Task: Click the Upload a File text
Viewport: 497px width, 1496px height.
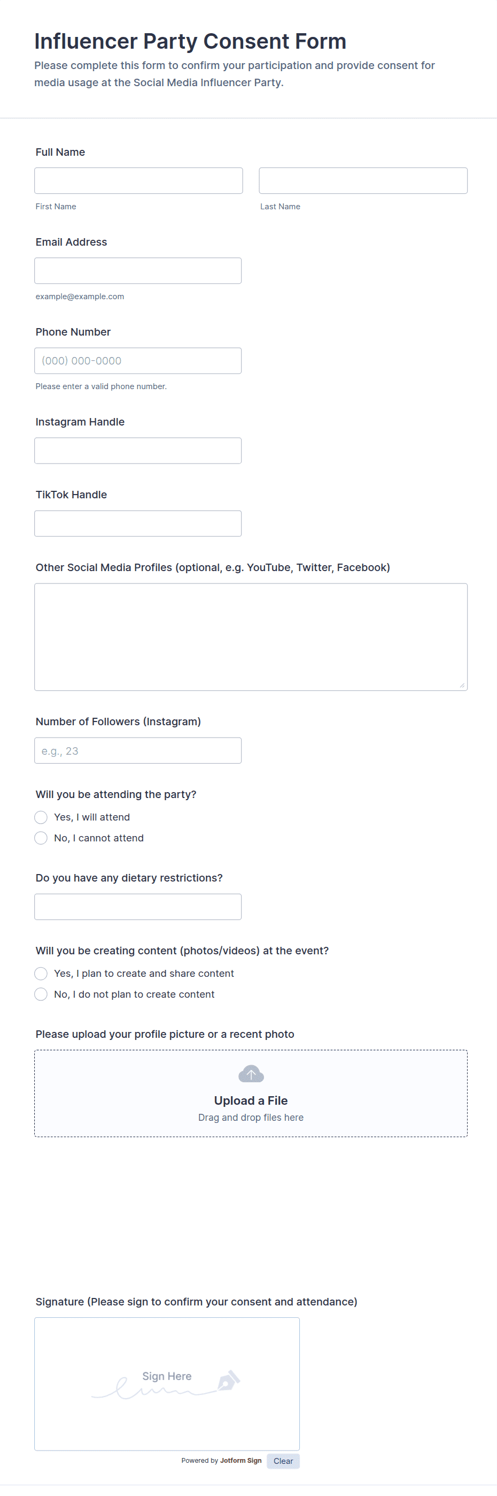Action: pos(251,1100)
